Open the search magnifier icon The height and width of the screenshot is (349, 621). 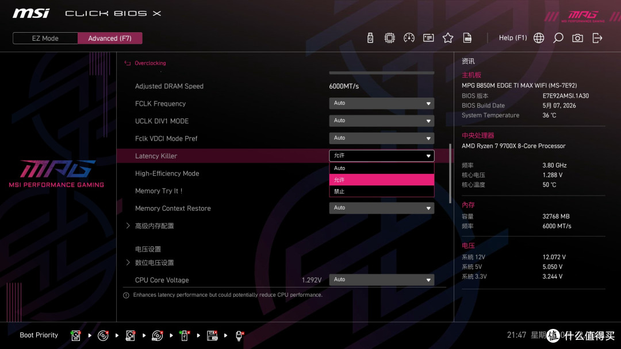coord(558,38)
